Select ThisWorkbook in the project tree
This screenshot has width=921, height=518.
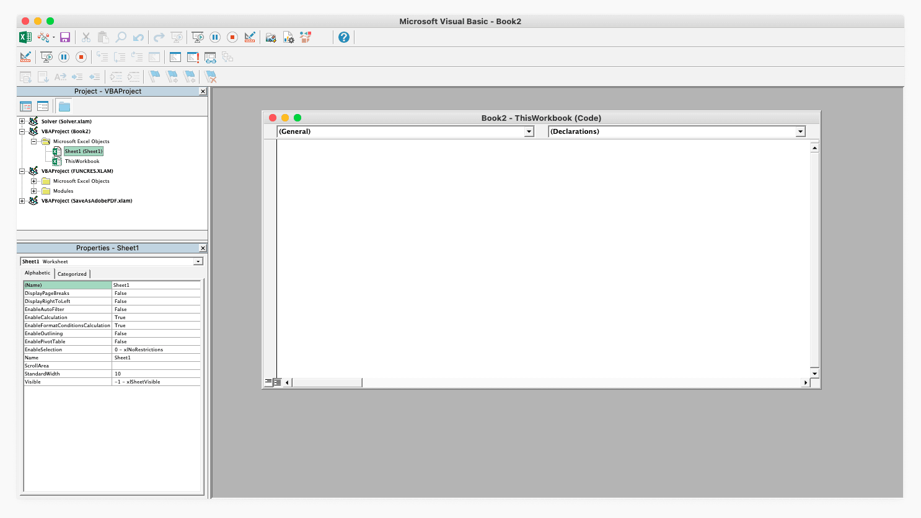click(x=82, y=161)
